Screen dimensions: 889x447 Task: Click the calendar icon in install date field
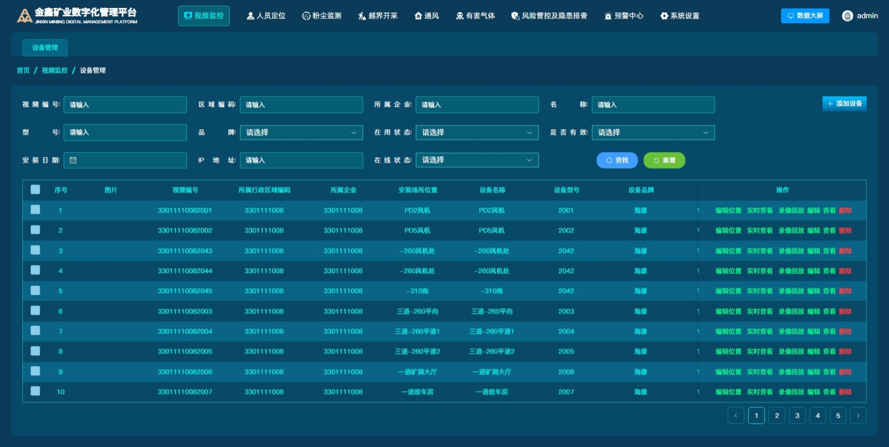click(x=73, y=160)
